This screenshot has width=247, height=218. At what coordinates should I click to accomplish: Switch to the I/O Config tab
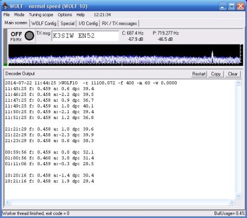88,24
